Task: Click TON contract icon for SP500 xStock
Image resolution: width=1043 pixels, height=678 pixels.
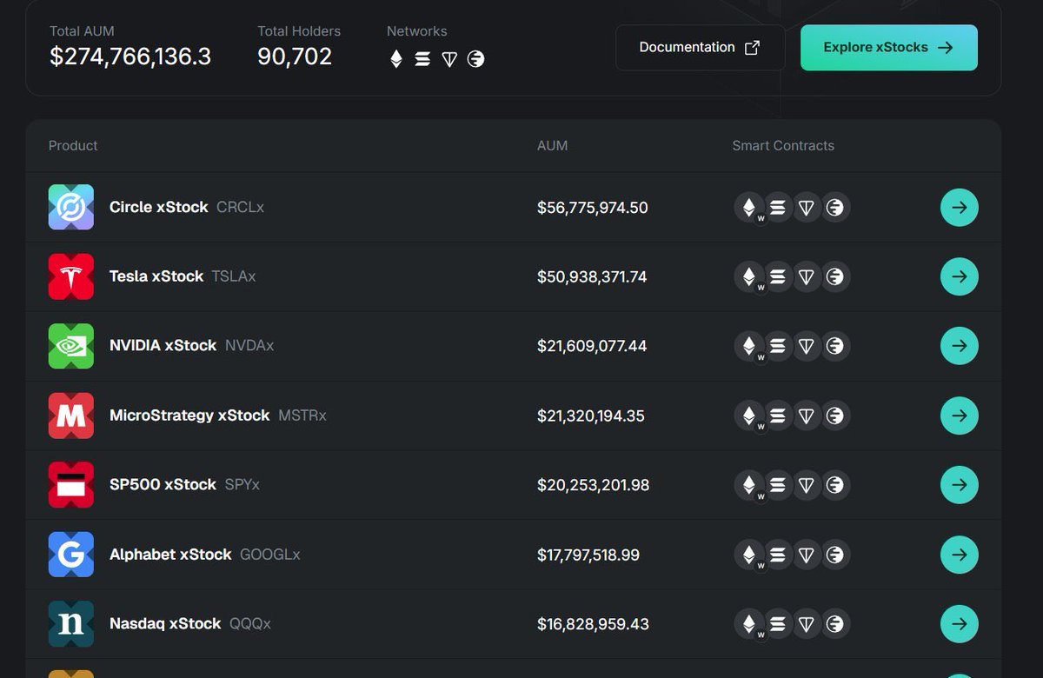Action: (807, 485)
